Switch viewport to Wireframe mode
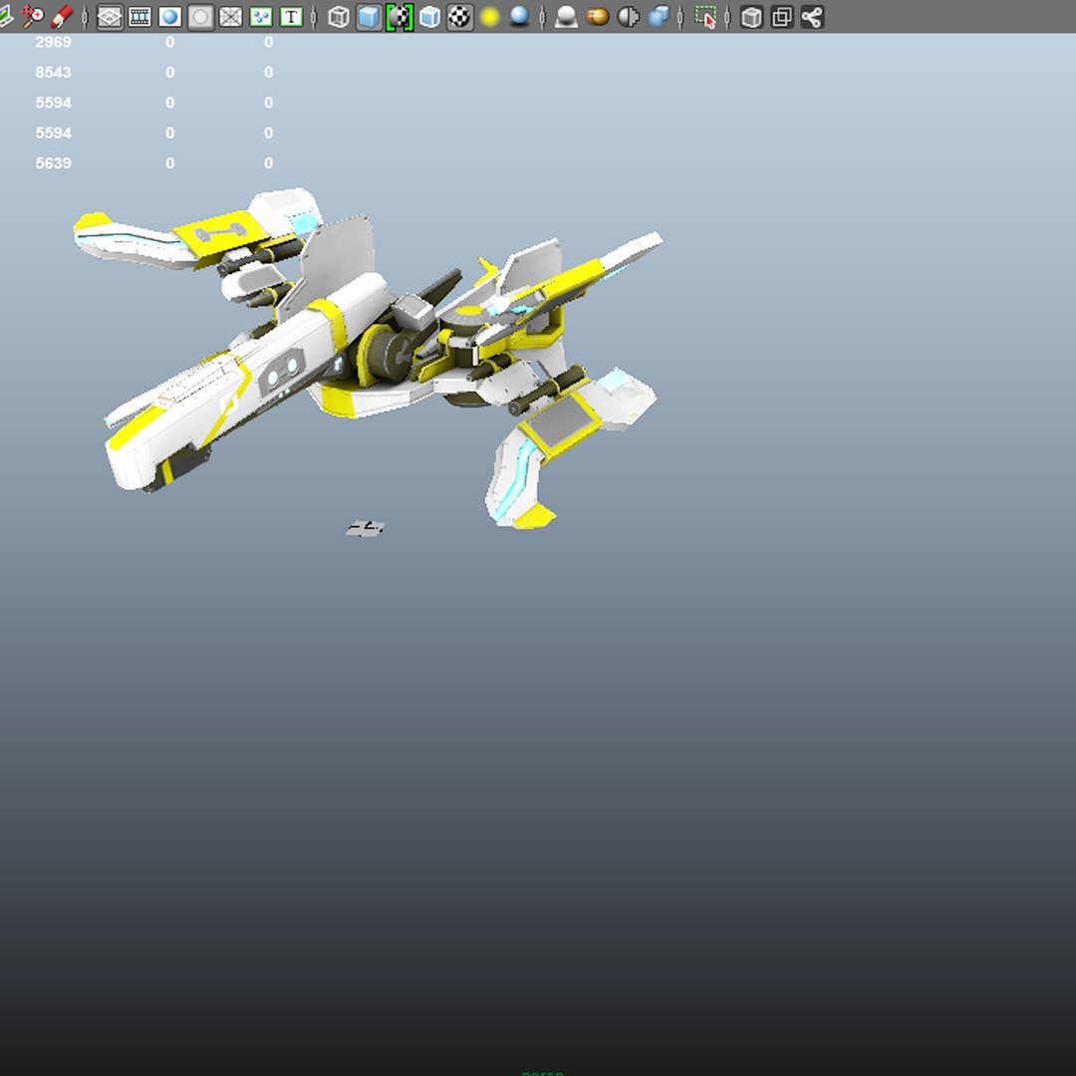This screenshot has width=1076, height=1076. pyautogui.click(x=339, y=17)
